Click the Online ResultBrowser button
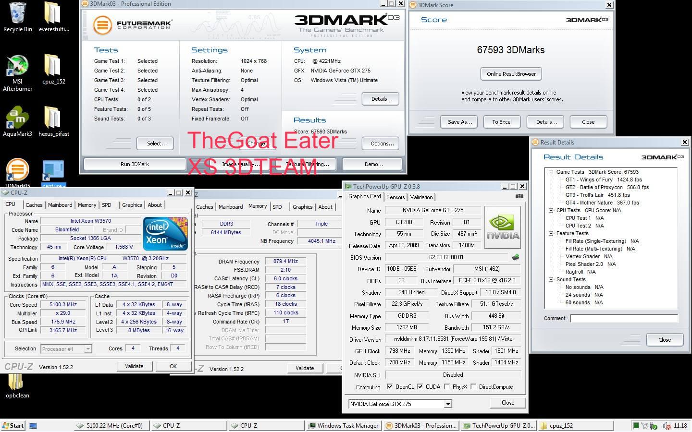The height and width of the screenshot is (432, 692). click(x=511, y=74)
